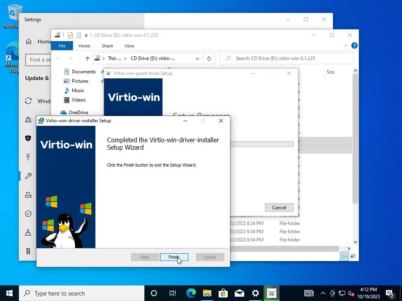Click the Explorer vertical scrollbar
The width and height of the screenshot is (402, 301).
[355, 138]
